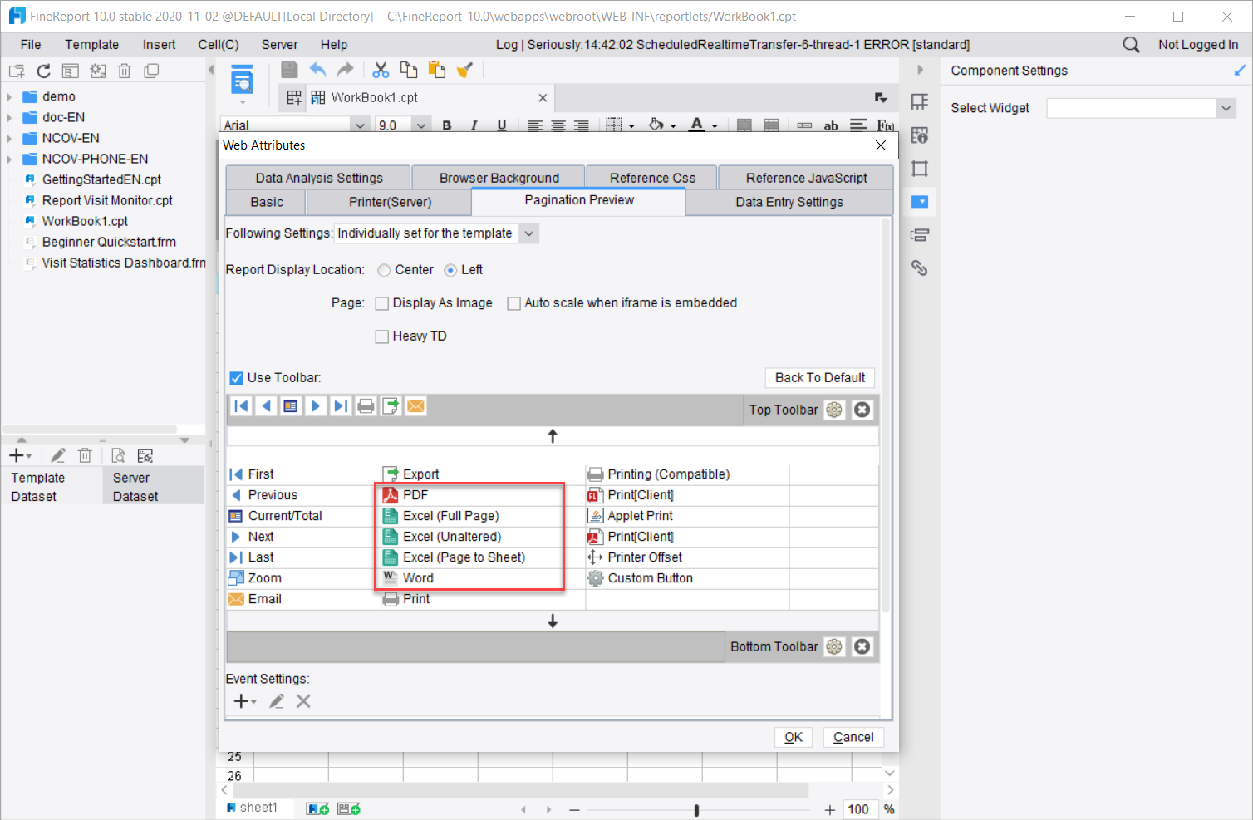Viewport: 1253px width, 820px height.
Task: Open the font name Arial dropdown
Action: (360, 125)
